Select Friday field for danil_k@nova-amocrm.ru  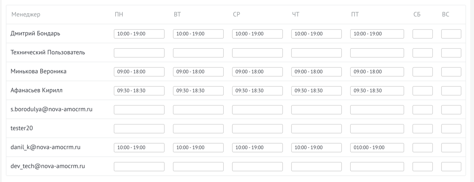[377, 148]
